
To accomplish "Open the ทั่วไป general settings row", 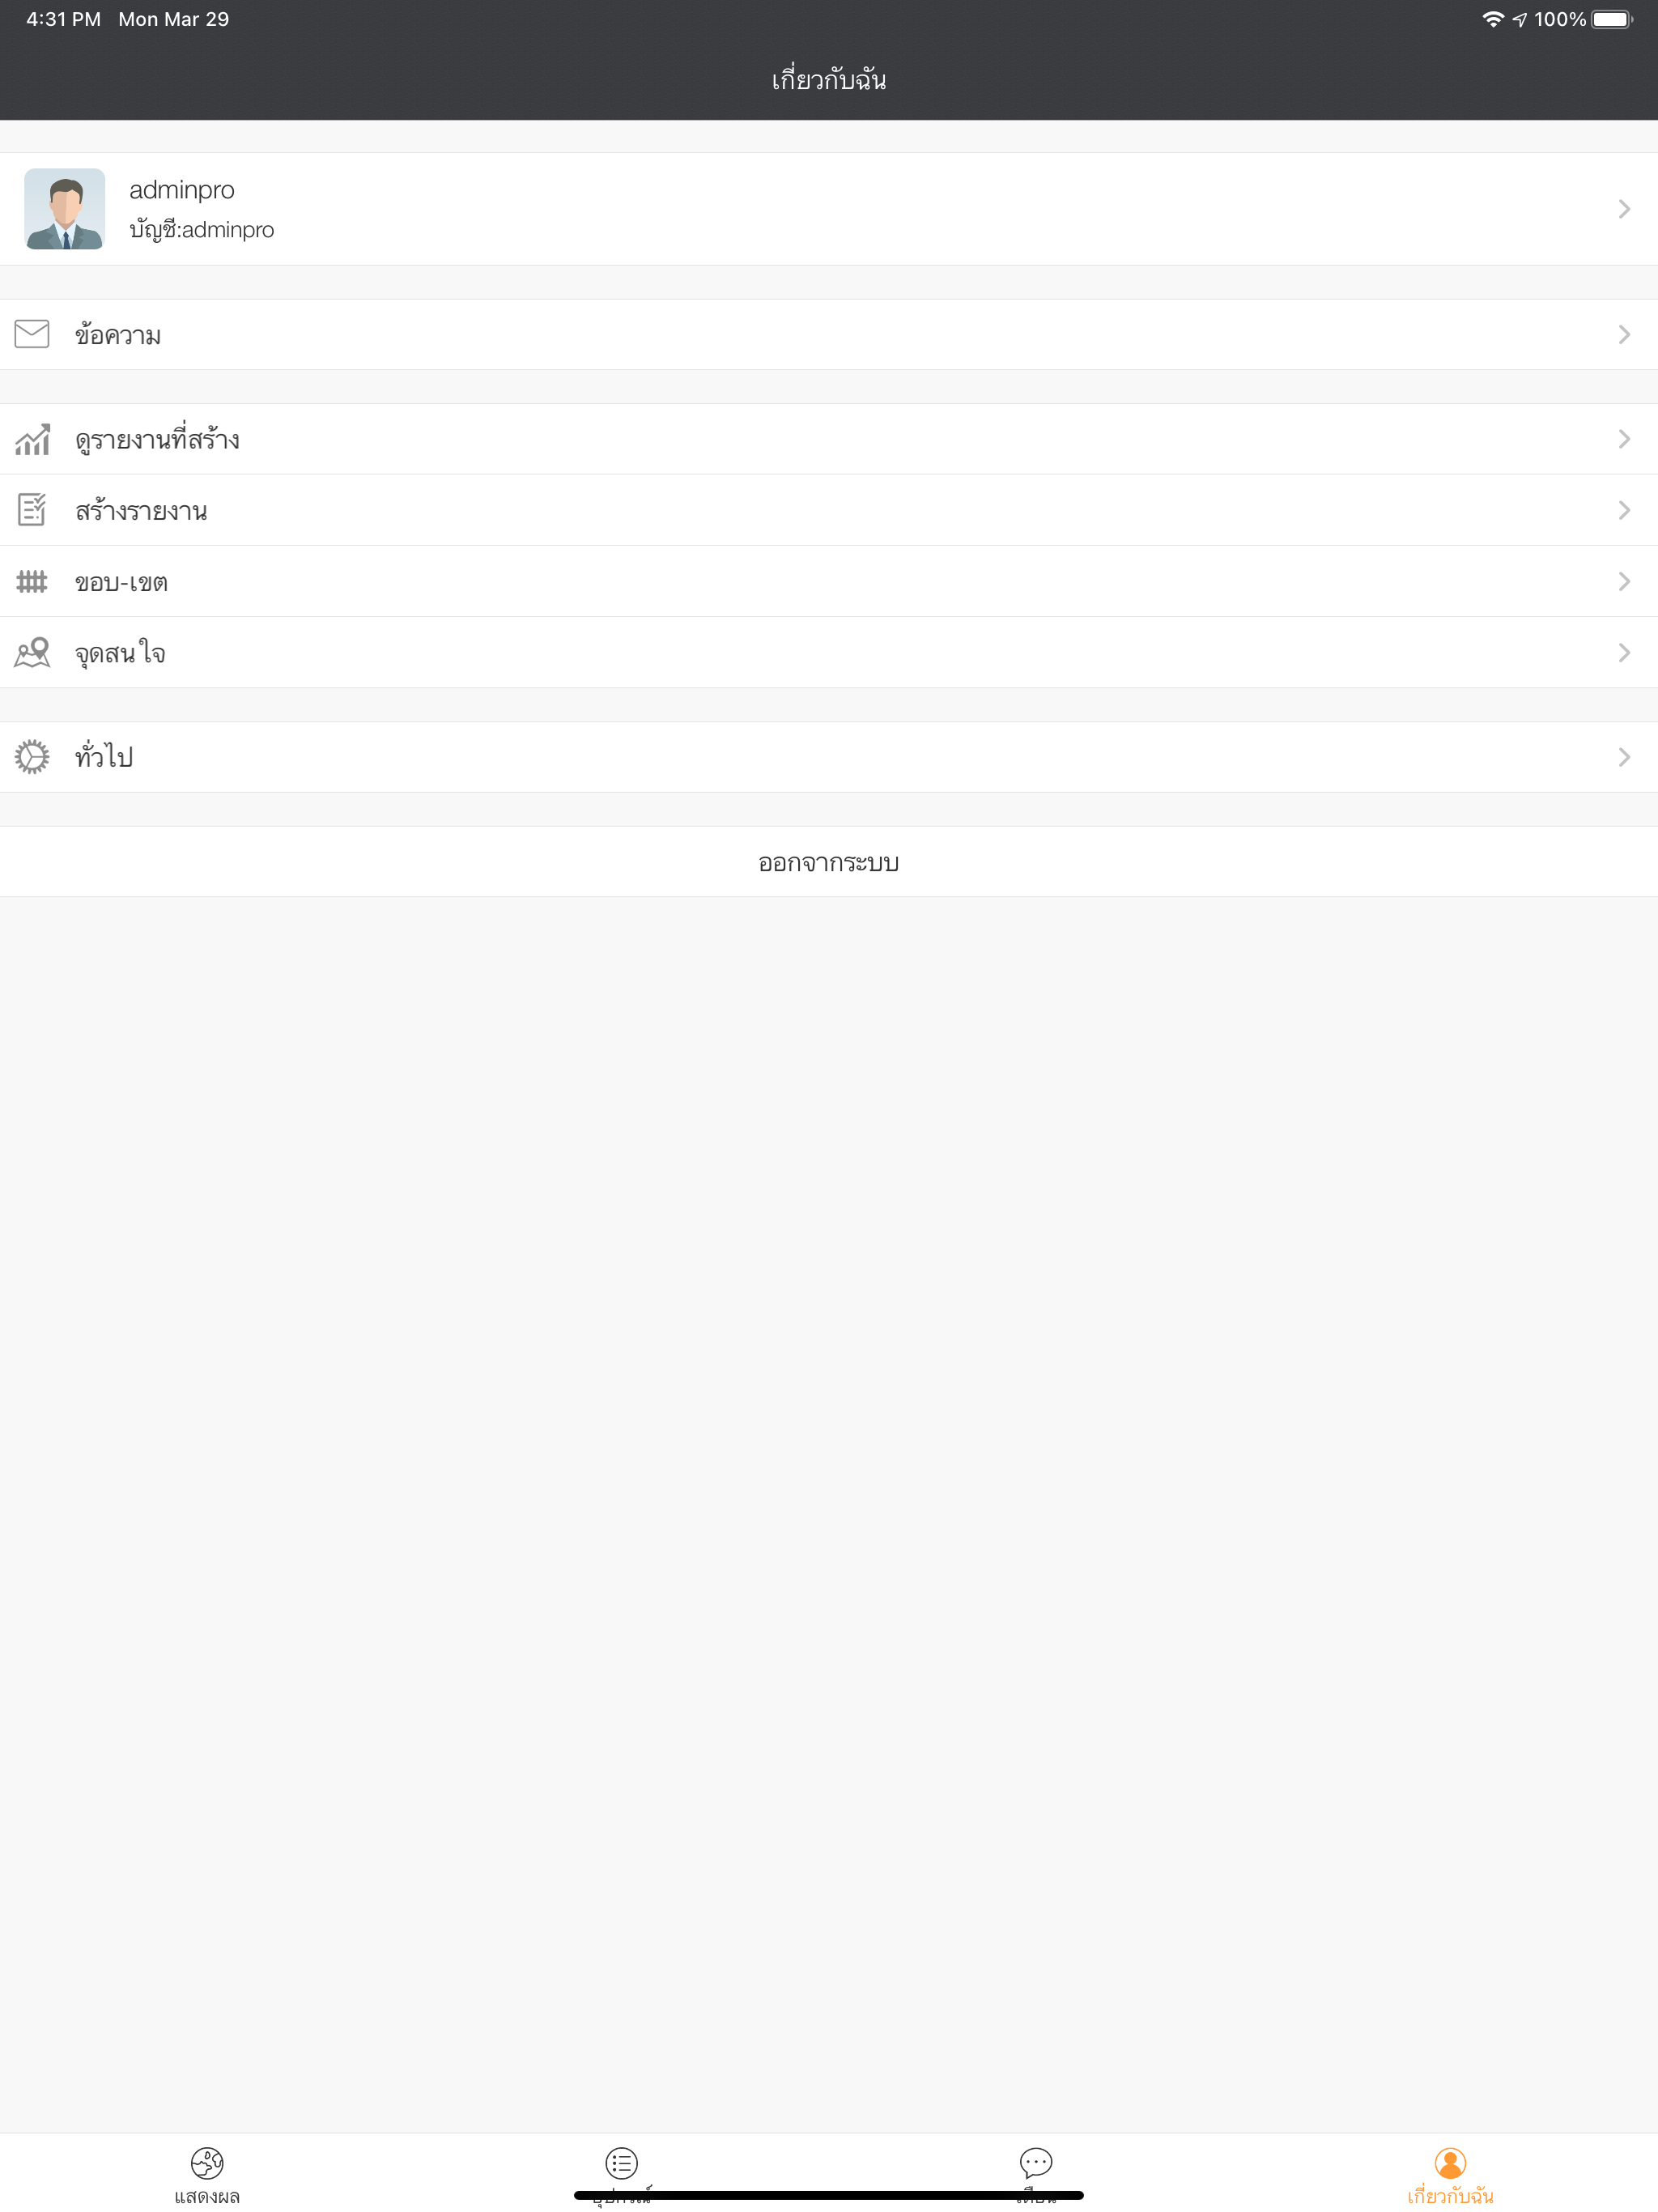I will [829, 757].
